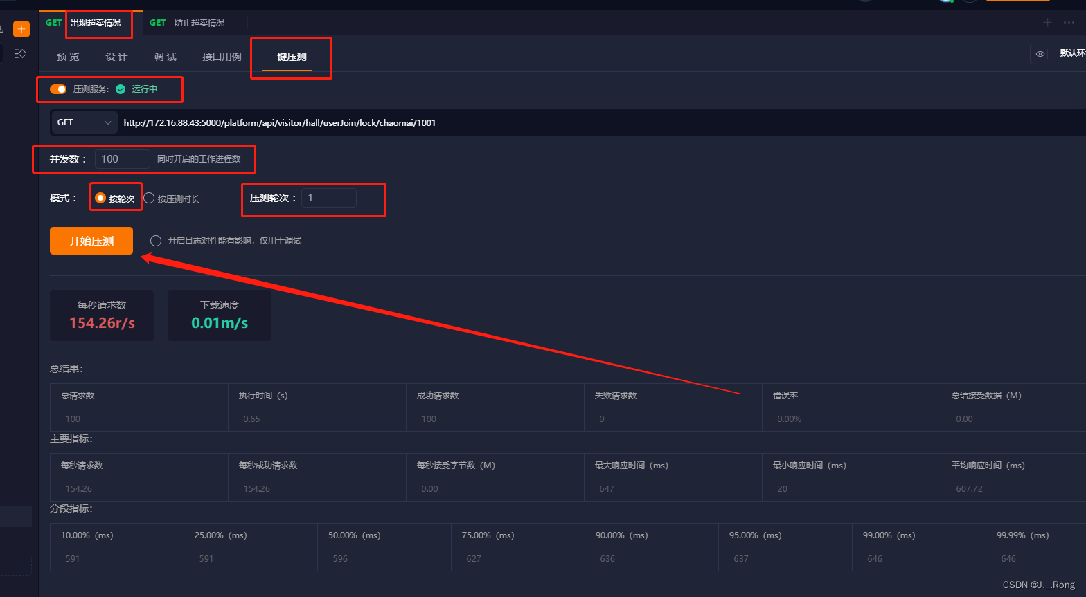Open the 调试 tab
Image resolution: width=1086 pixels, height=597 pixels.
coord(165,57)
